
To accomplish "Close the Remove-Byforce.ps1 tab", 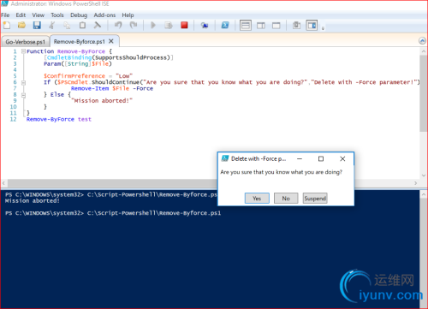I will (111, 41).
